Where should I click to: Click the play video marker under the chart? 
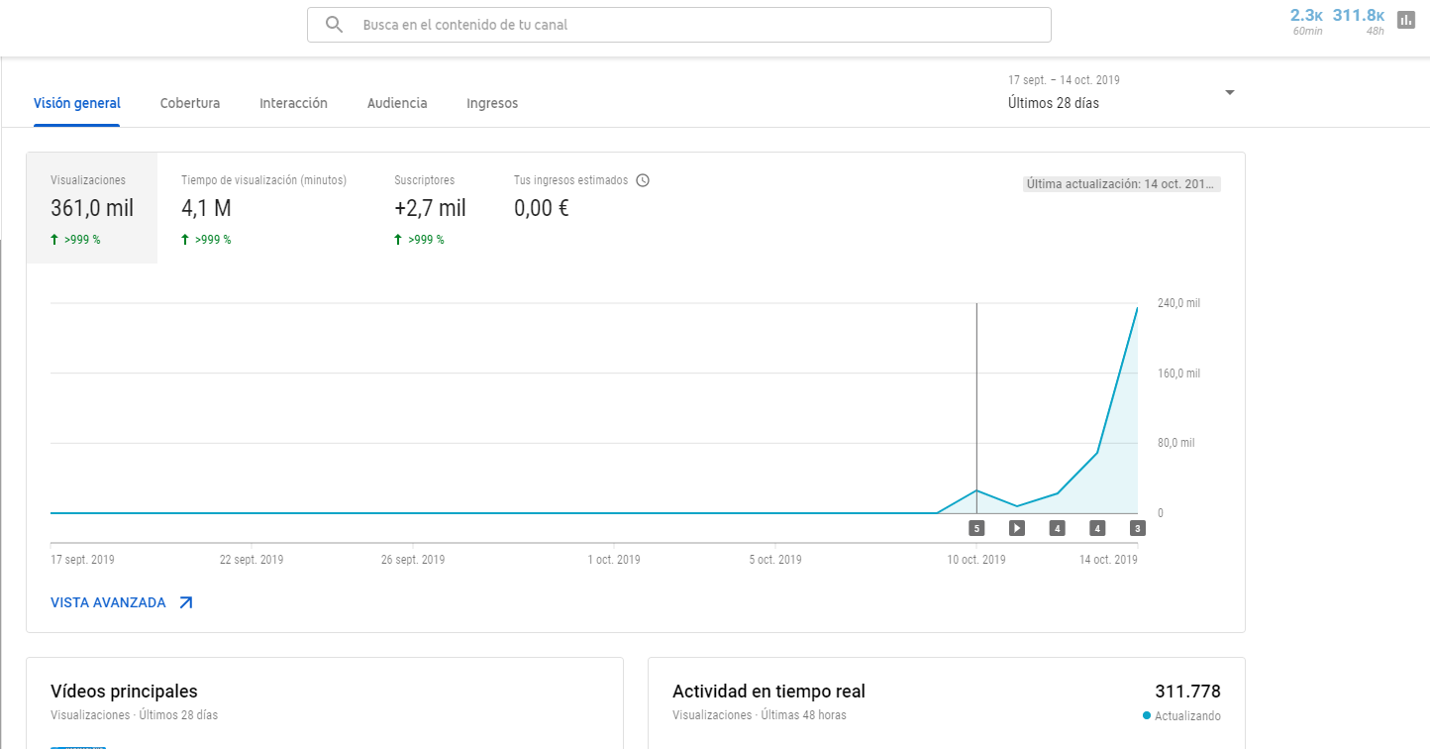click(1016, 528)
